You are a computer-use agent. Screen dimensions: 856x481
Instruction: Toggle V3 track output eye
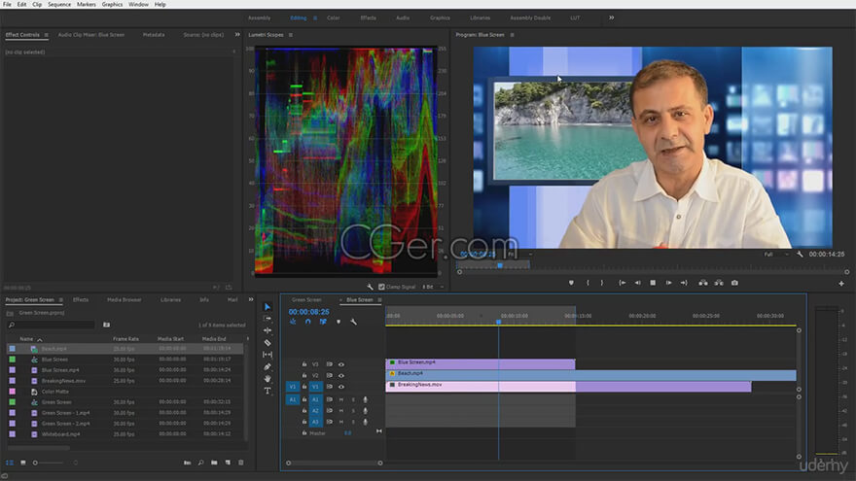[341, 364]
